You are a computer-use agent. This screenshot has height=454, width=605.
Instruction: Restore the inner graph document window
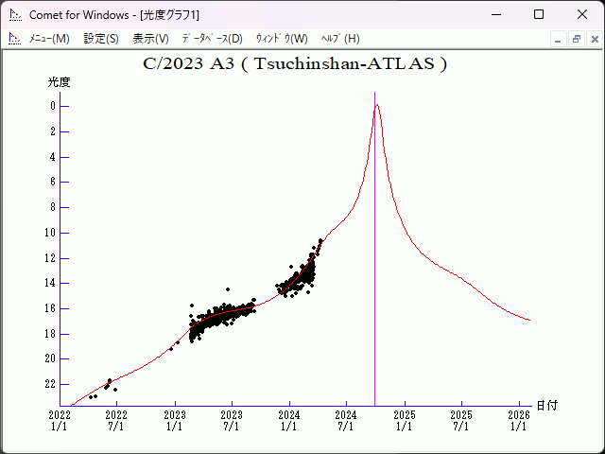575,39
